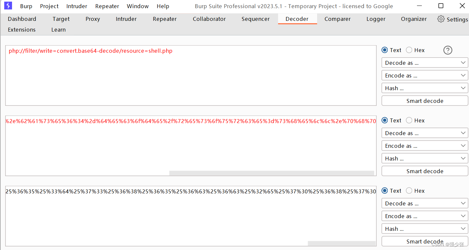Viewport: 469px width, 250px height.
Task: Open the Help menu
Action: (163, 6)
